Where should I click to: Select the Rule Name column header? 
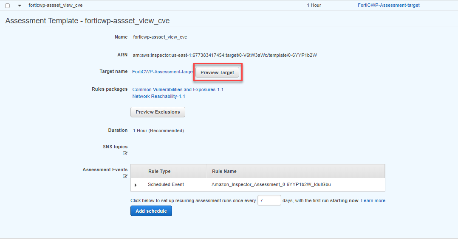[296, 171]
